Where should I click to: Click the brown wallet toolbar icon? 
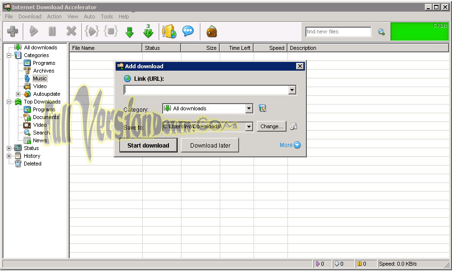(211, 31)
